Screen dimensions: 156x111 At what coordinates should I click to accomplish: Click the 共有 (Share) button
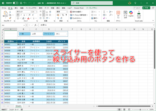coord(146,8)
